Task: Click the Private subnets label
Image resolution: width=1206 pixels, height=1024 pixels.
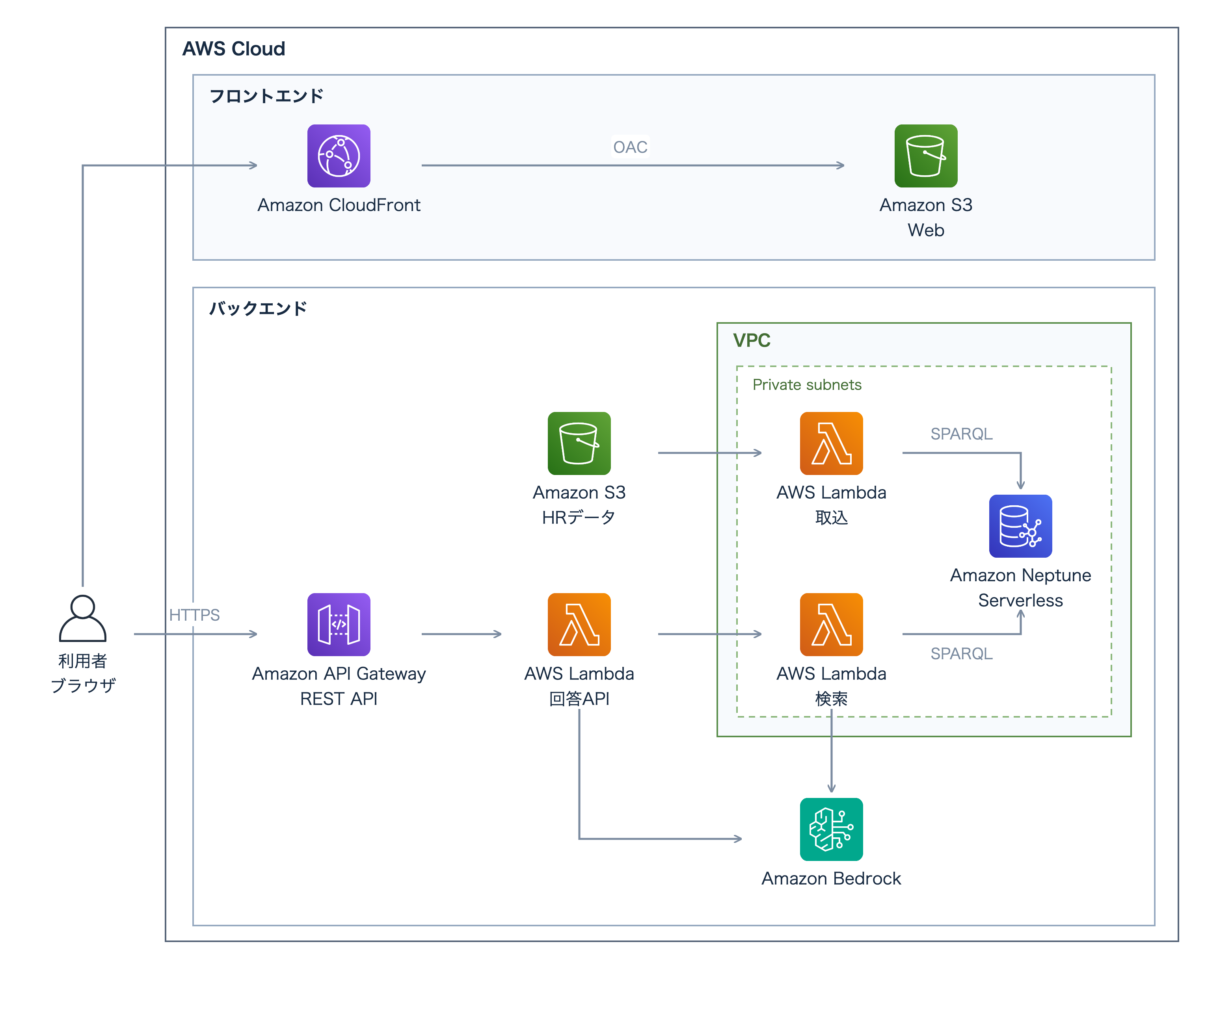Action: (806, 384)
